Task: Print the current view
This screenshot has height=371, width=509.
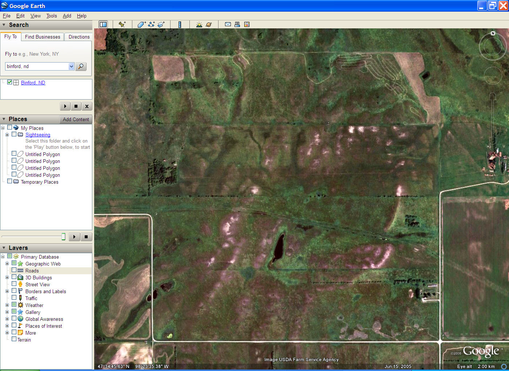Action: click(x=237, y=24)
